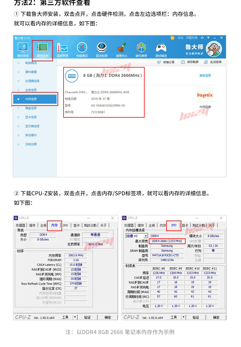This screenshot has width=241, height=347.
Task: Click the memory module icon beside 8 GB
Action: pos(72,76)
